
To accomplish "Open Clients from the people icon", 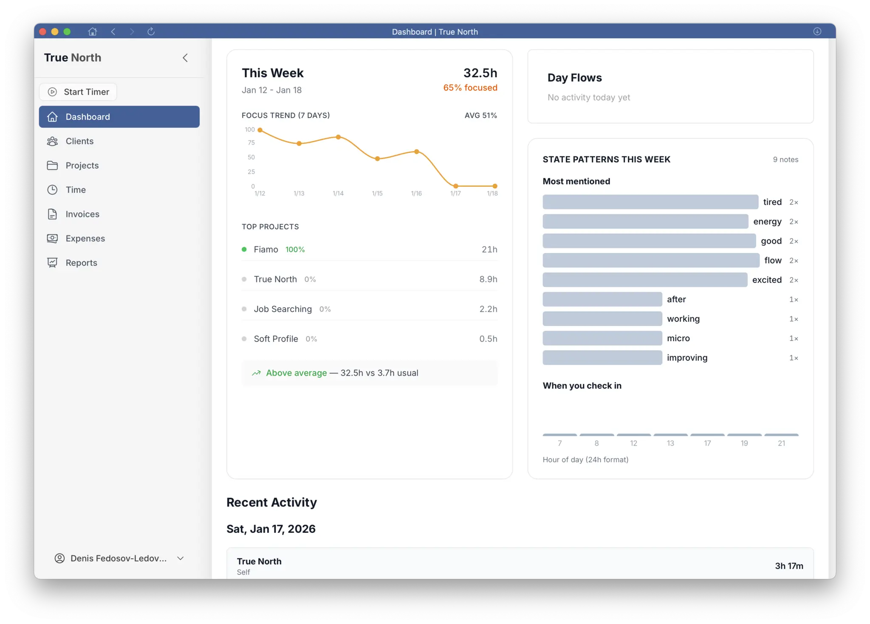I will tap(52, 141).
